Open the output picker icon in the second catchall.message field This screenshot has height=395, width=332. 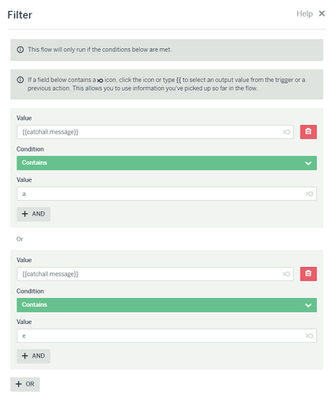(286, 274)
